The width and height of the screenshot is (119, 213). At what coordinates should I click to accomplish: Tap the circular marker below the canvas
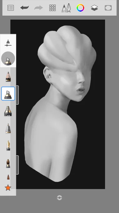(x=60, y=198)
